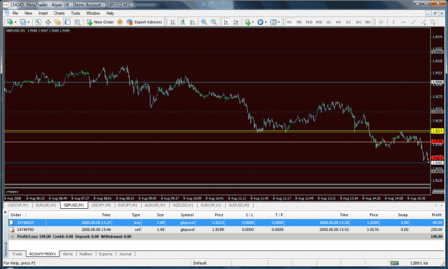448x269 pixels.
Task: Click the Zoom In magnifier icon
Action: (204, 22)
